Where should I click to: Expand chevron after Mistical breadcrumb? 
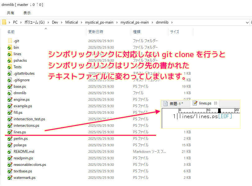tap(81, 22)
